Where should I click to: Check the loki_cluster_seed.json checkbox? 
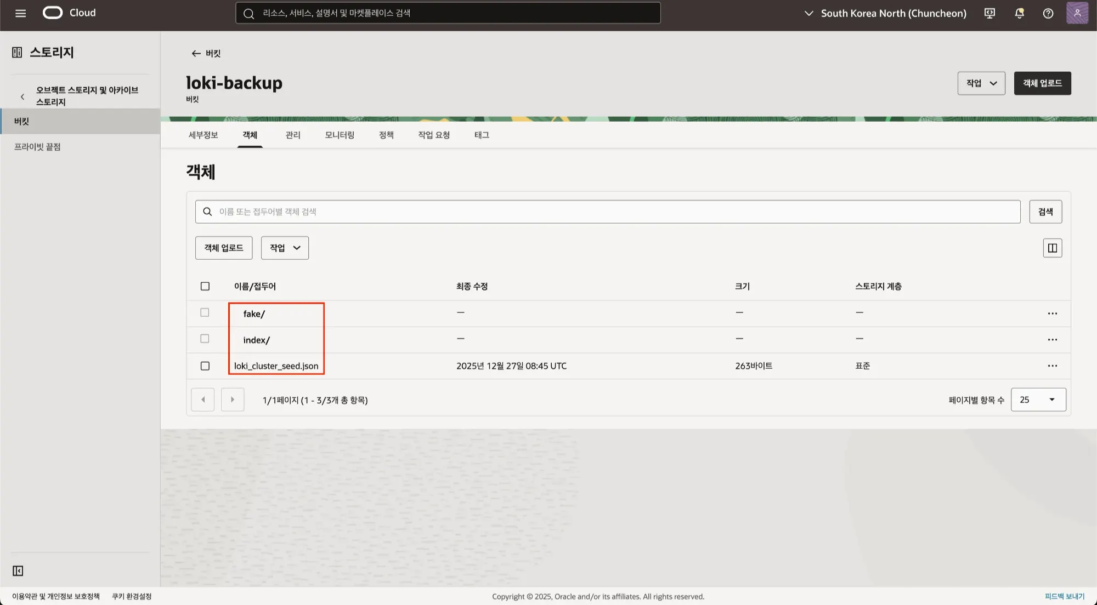205,366
